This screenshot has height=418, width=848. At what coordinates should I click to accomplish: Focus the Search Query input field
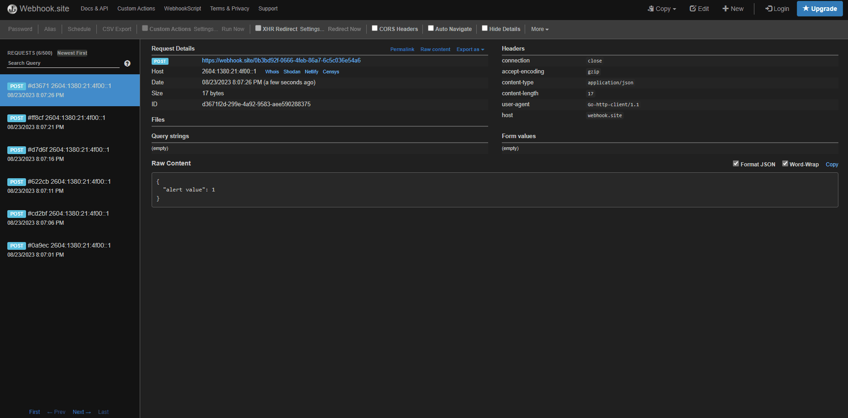pyautogui.click(x=63, y=63)
